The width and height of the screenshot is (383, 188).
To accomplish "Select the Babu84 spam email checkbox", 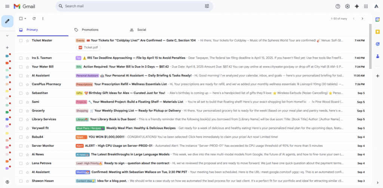I will (21, 137).
